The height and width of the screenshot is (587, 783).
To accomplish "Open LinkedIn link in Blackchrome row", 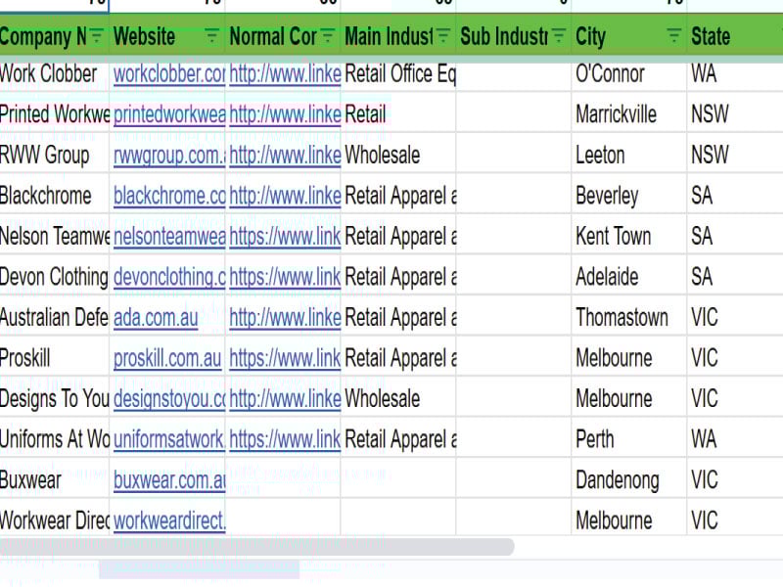I will [x=285, y=196].
